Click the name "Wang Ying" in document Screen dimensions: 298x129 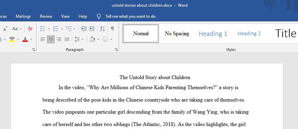[205, 112]
